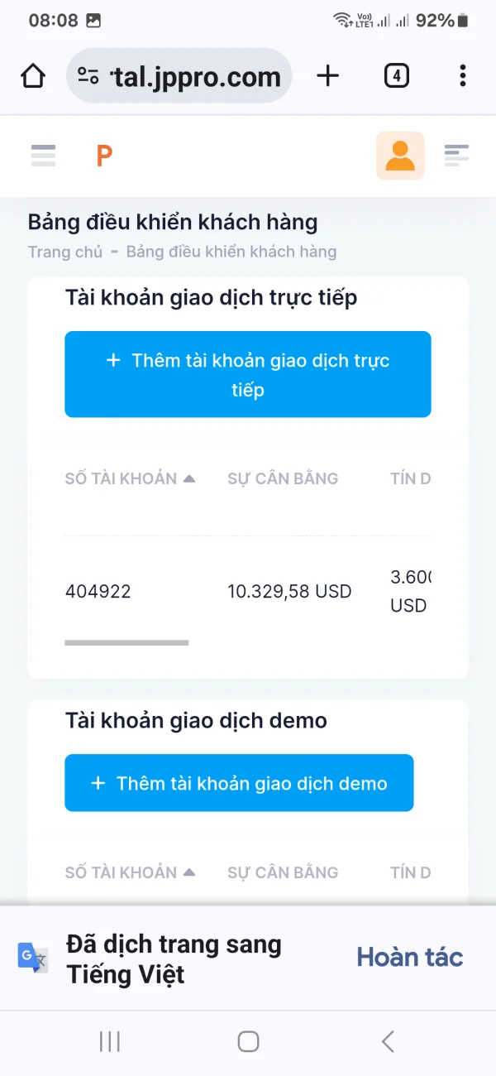The image size is (496, 1076).
Task: Tap 'Hoàn tác' to undo translation
Action: click(x=410, y=958)
